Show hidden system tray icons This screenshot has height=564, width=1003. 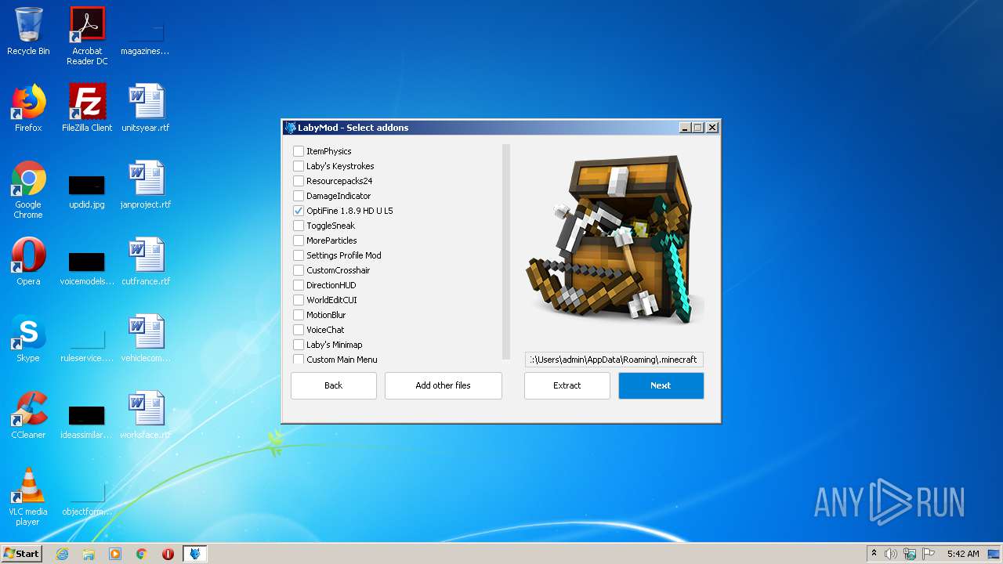pyautogui.click(x=874, y=554)
